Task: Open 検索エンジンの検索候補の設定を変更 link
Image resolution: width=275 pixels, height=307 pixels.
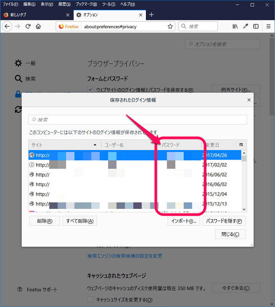Action: tap(125, 256)
